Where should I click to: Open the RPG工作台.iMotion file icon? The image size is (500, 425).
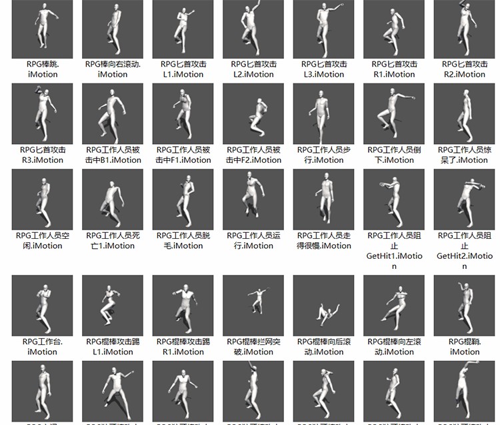pyautogui.click(x=43, y=306)
